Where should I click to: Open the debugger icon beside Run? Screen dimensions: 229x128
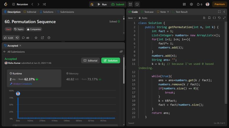coord(92,4)
